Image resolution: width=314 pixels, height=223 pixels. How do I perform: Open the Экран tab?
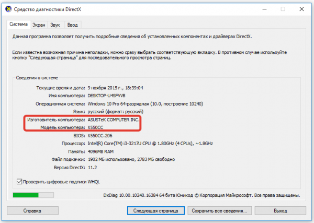coord(39,25)
